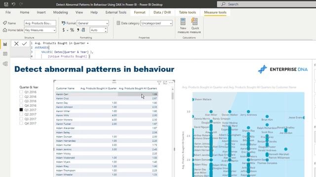
Task: Click the decimal places icon
Action: [83, 30]
